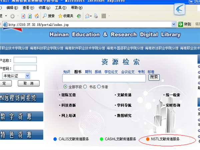Viewport: 200px width, 150px height.
Task: Click the grey square toolbar icon
Action: pyautogui.click(x=104, y=16)
